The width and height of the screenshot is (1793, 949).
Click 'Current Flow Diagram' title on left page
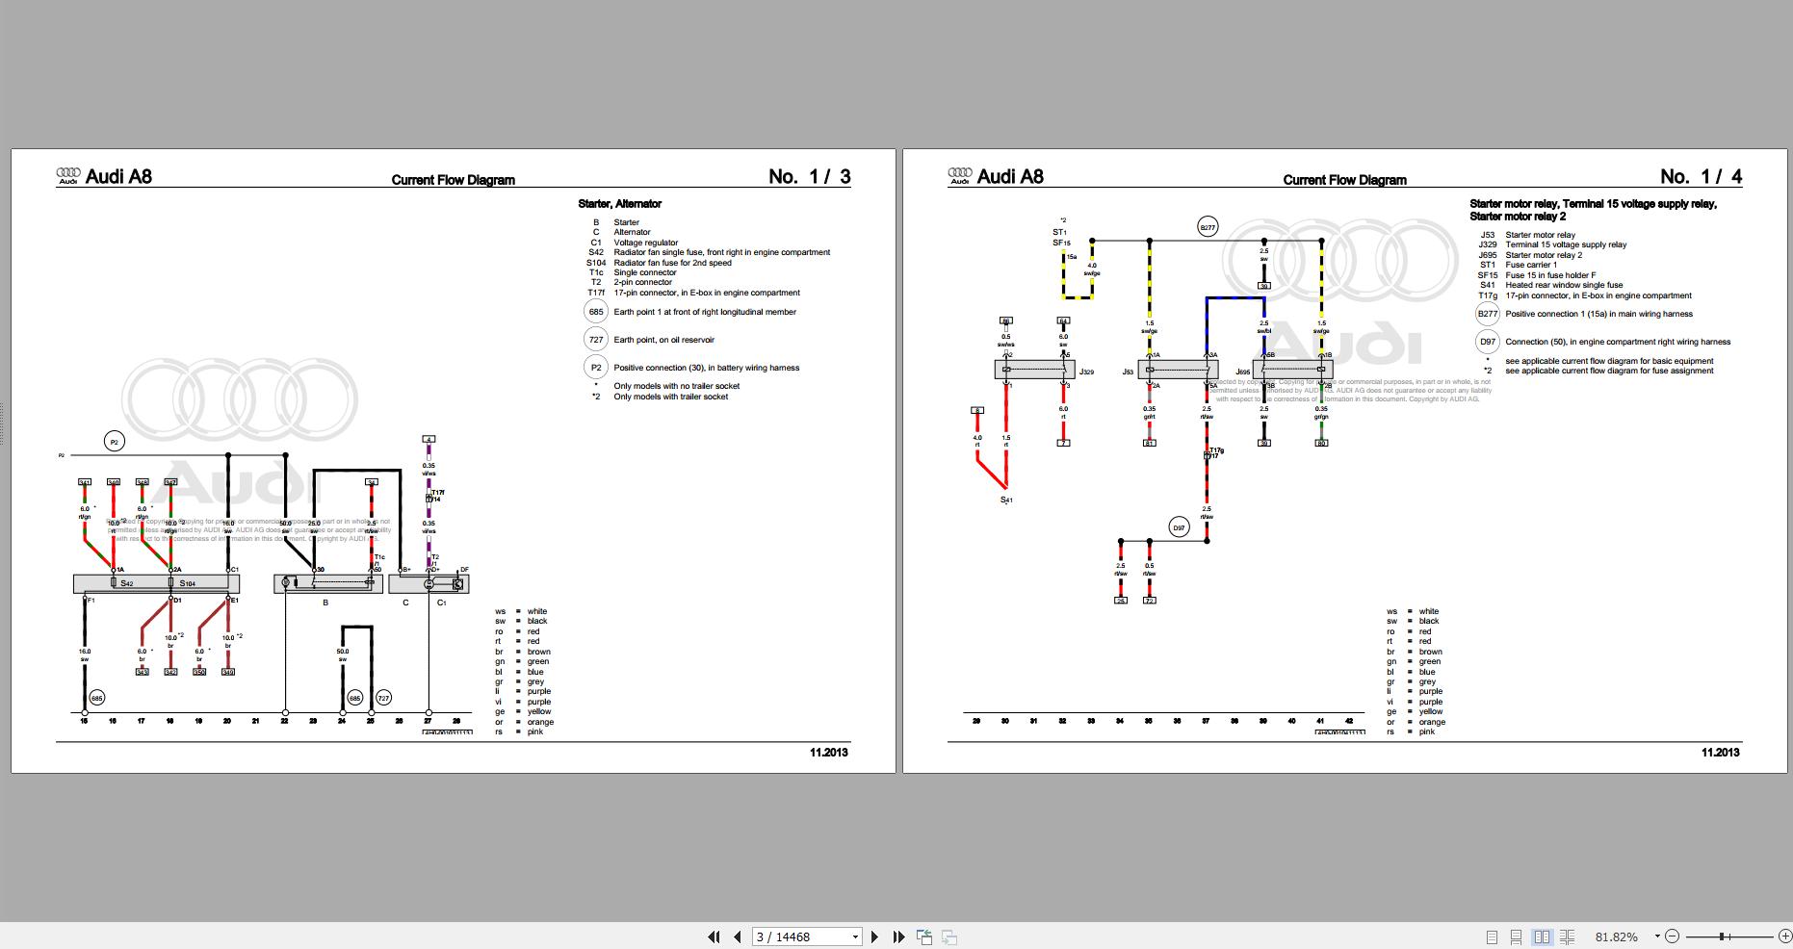click(x=454, y=180)
